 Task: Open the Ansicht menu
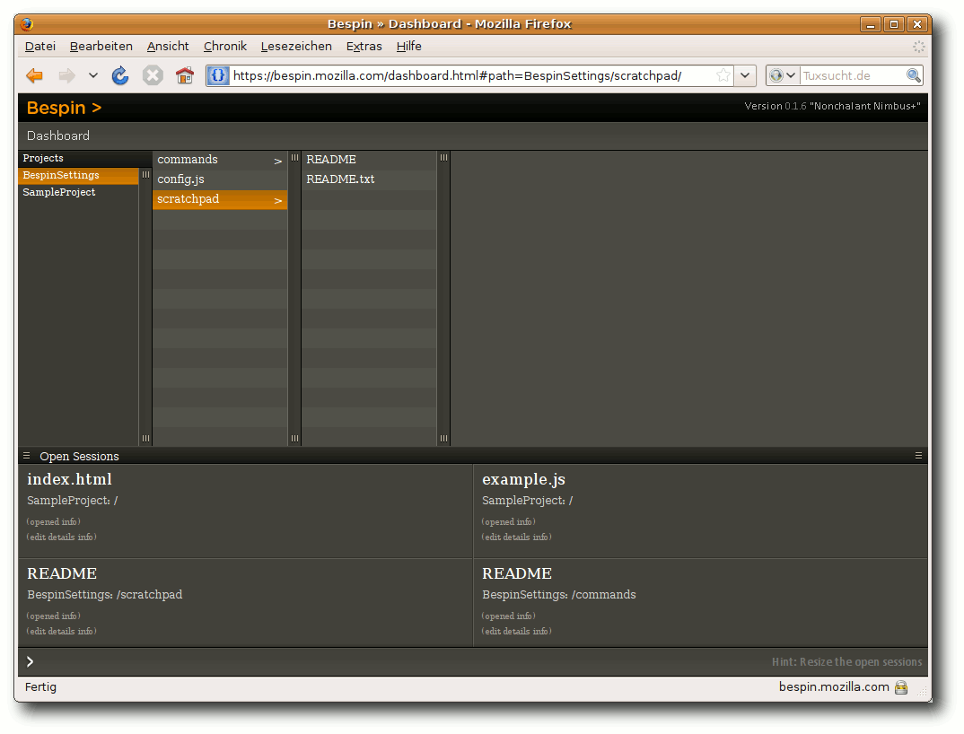pos(168,46)
